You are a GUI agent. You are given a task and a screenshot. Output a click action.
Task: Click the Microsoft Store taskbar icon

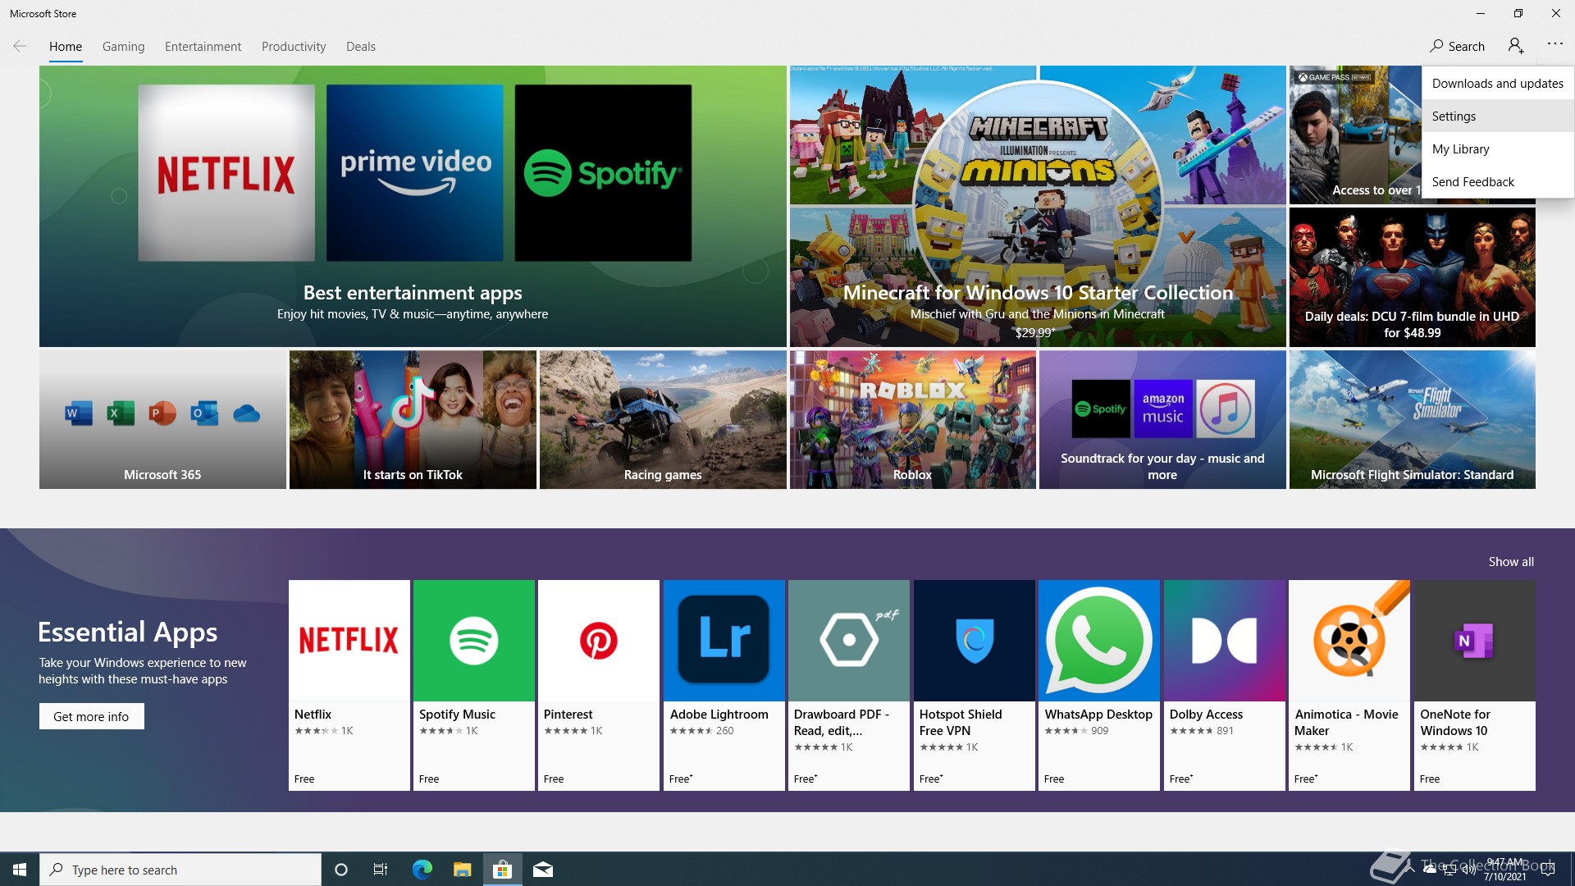coord(502,870)
